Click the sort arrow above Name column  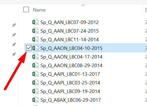pyautogui.click(x=83, y=5)
